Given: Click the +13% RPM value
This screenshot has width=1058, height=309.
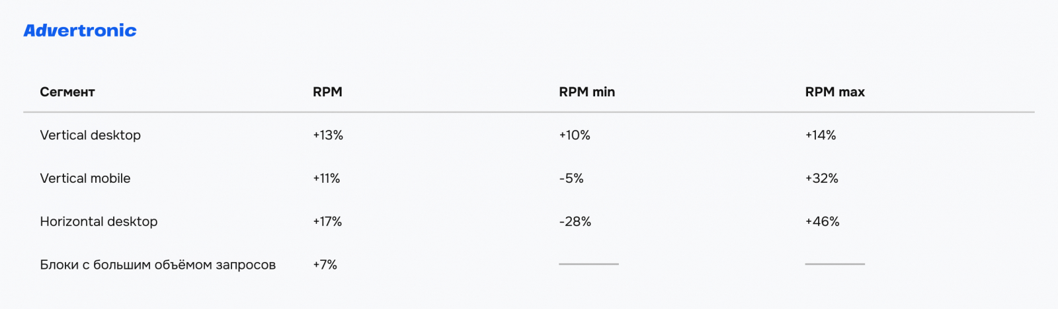Looking at the screenshot, I should pos(328,135).
